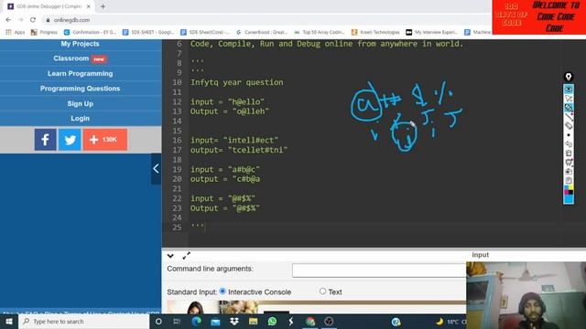Select Interactive Console radio button
Viewport: 586px width, 329px height.
click(x=222, y=292)
